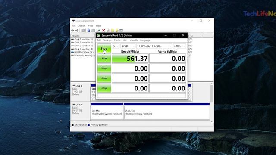Minimize the CrystalDiskMark window
276x155 pixels.
coord(166,35)
